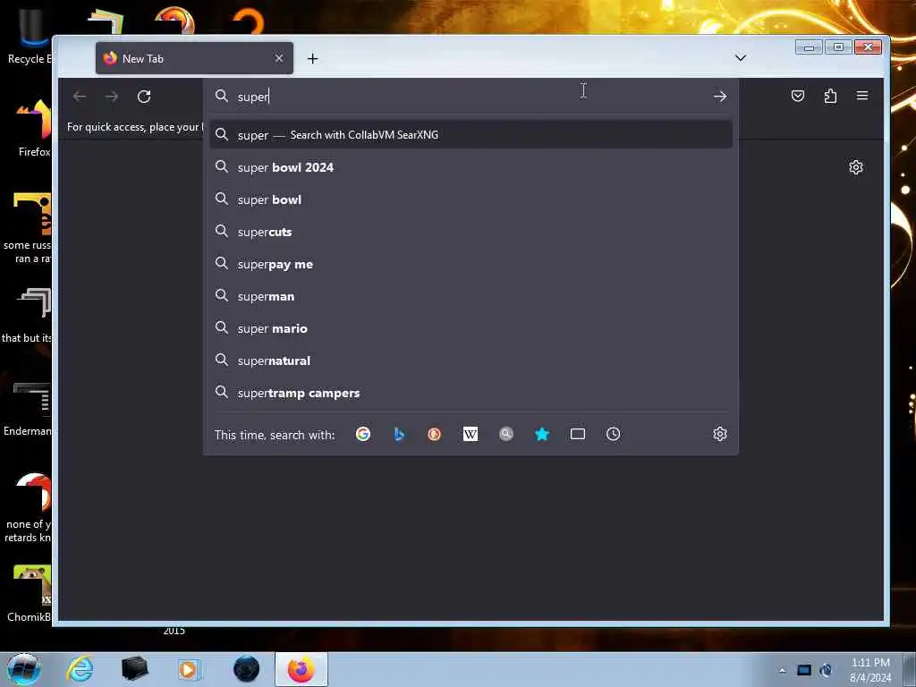Search with the gray magnifier engine

(x=506, y=434)
